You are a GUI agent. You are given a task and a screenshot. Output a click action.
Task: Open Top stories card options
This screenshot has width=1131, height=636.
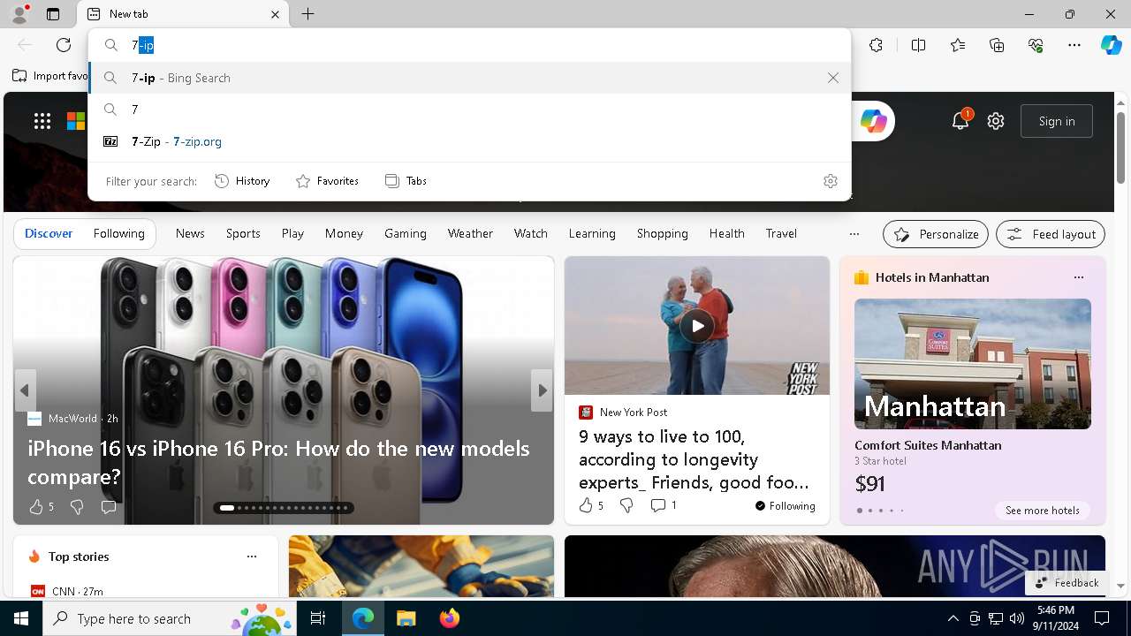point(252,556)
